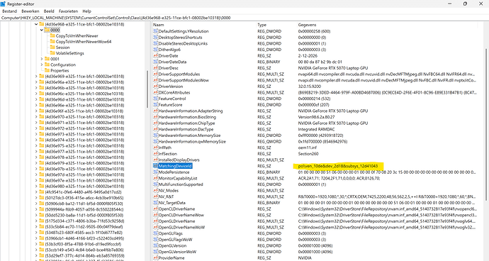Viewport: 489px width, 261px height.
Task: Click the folder icon of Configuration key
Action: tap(47, 65)
